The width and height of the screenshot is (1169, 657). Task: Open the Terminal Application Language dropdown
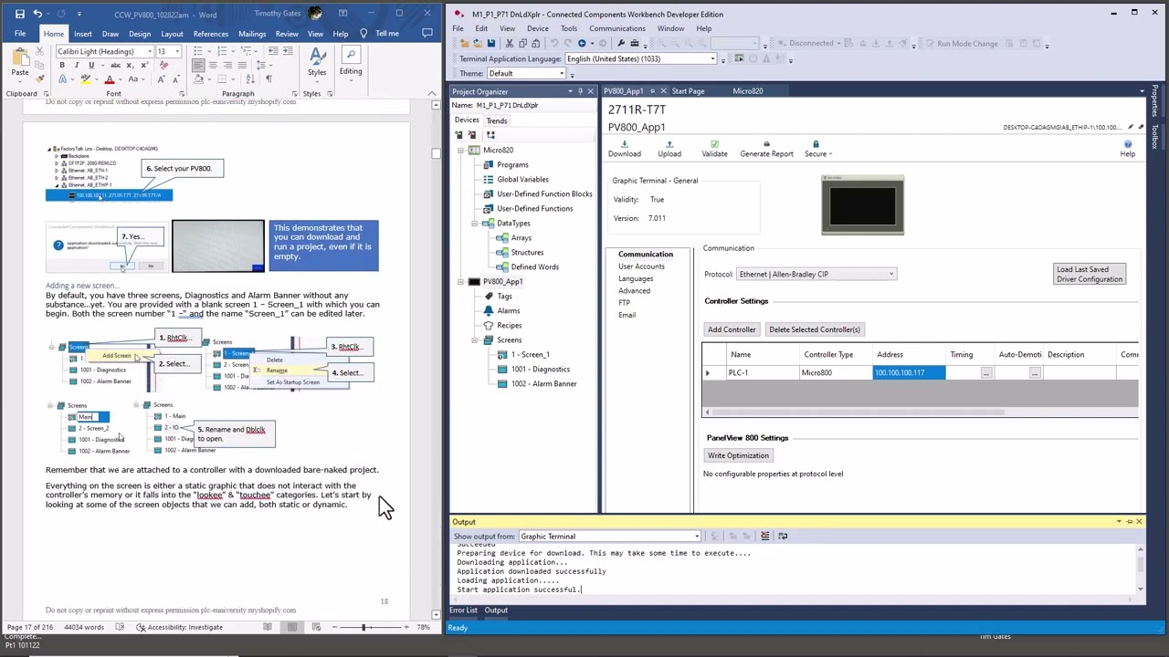(x=712, y=58)
